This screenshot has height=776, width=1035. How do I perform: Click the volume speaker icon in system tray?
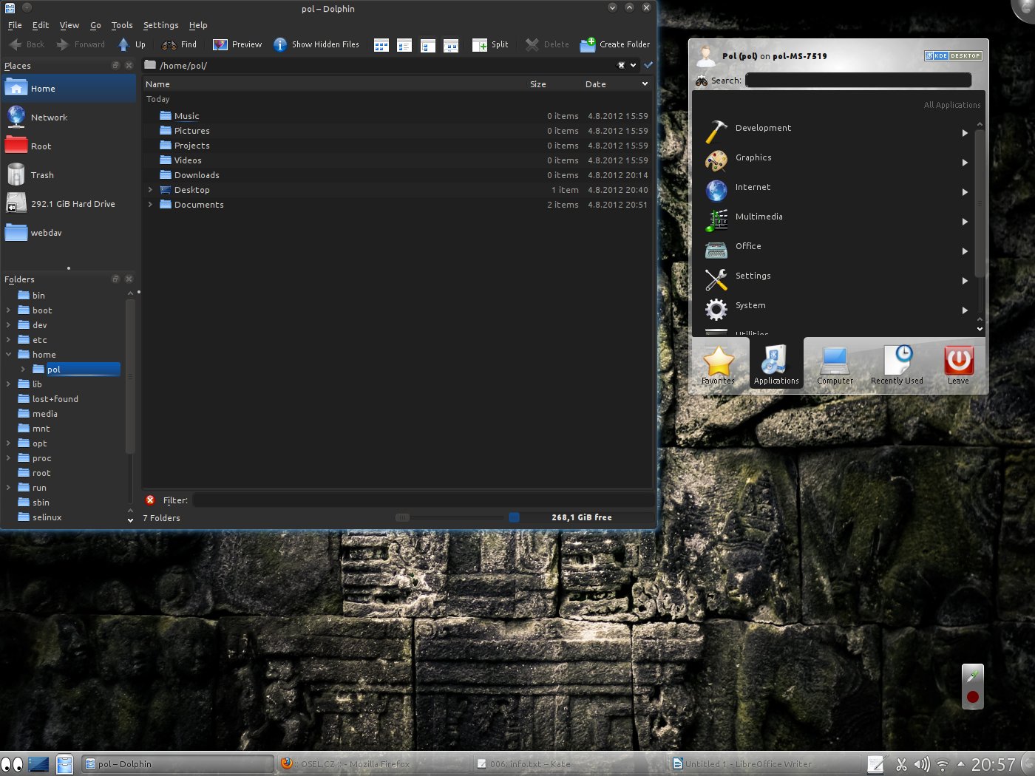click(921, 764)
